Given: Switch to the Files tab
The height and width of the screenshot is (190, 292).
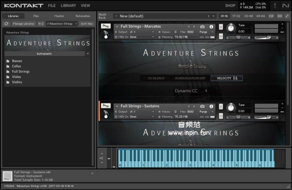Looking at the screenshot, I should click(x=36, y=16).
